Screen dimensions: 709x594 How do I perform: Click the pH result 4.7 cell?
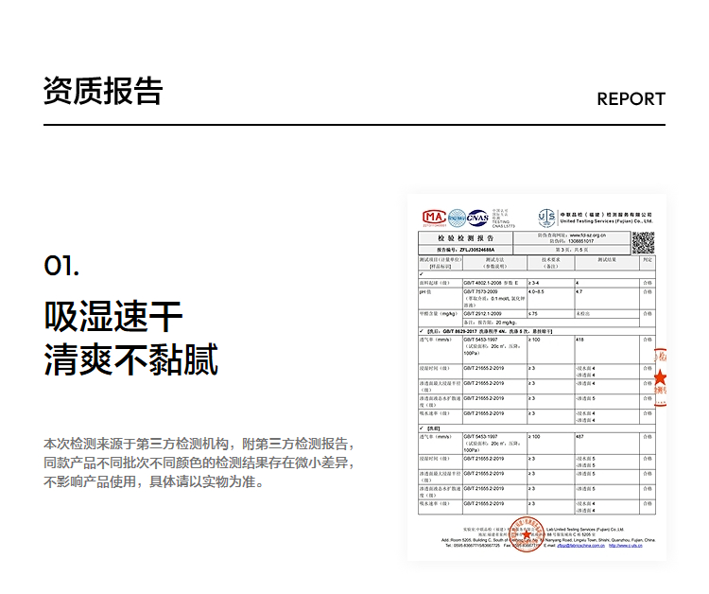(x=607, y=299)
